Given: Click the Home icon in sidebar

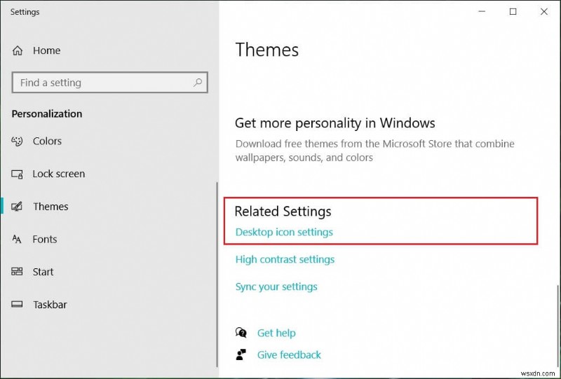Looking at the screenshot, I should pos(17,50).
